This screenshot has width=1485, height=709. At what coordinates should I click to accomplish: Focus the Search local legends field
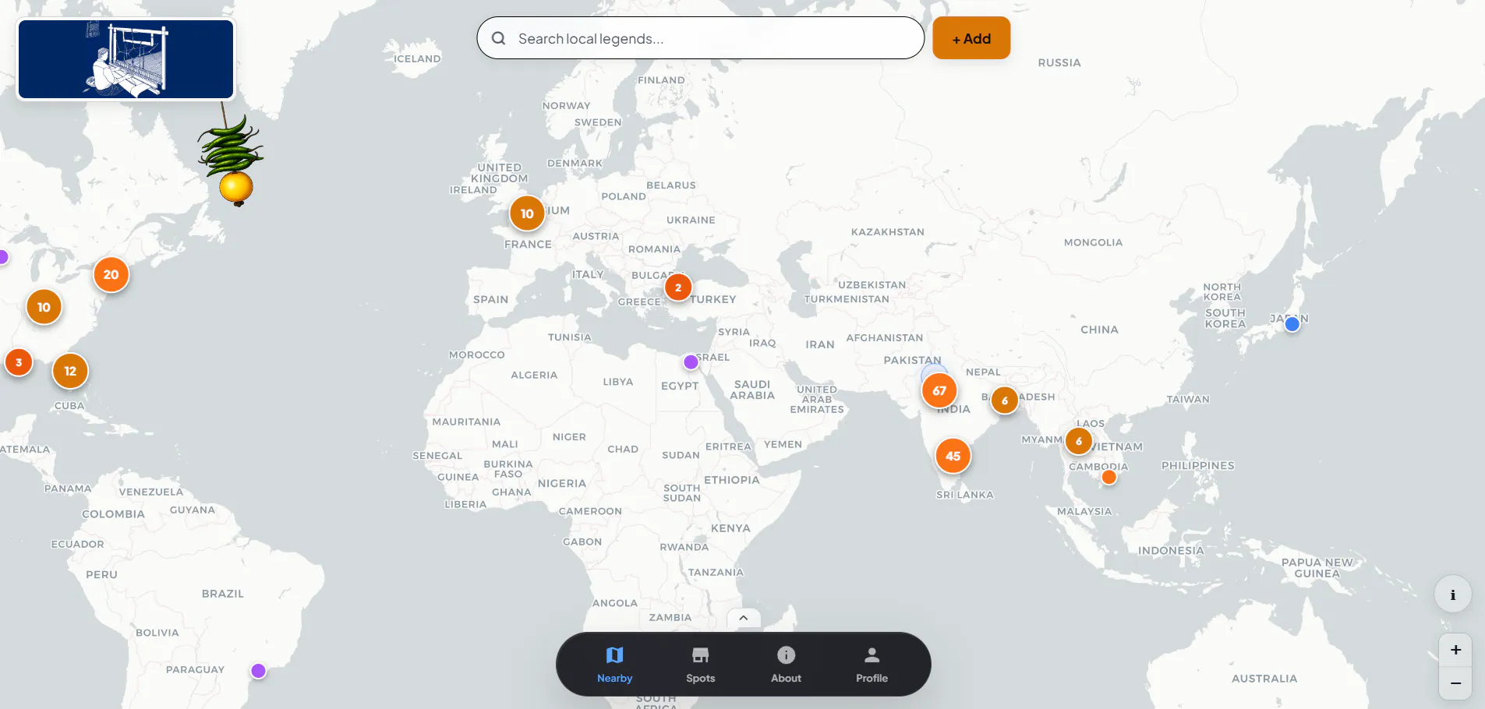[x=700, y=38]
